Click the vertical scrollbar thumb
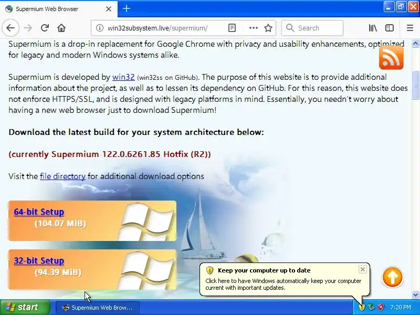Viewport: 420px width, 315px height. pyautogui.click(x=415, y=85)
